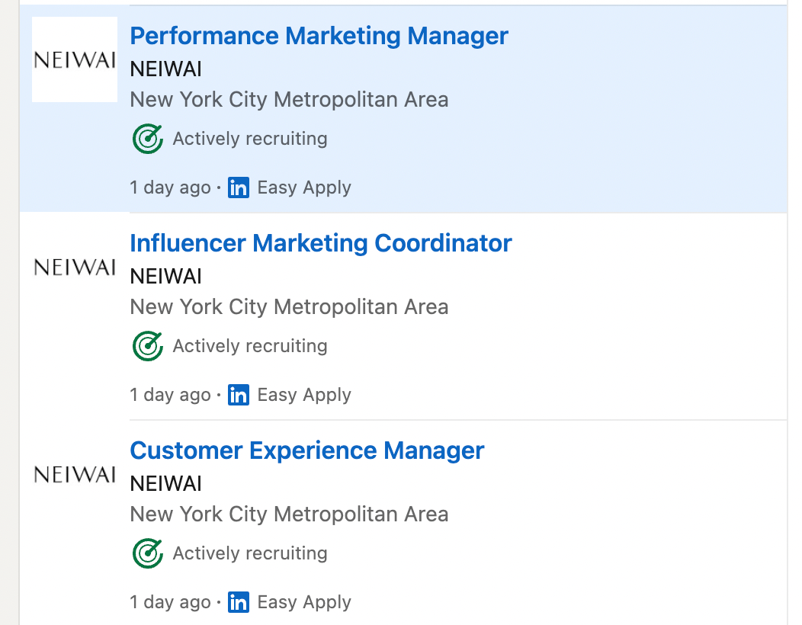Click LinkedIn icon on Performance Marketing job

[x=239, y=187]
